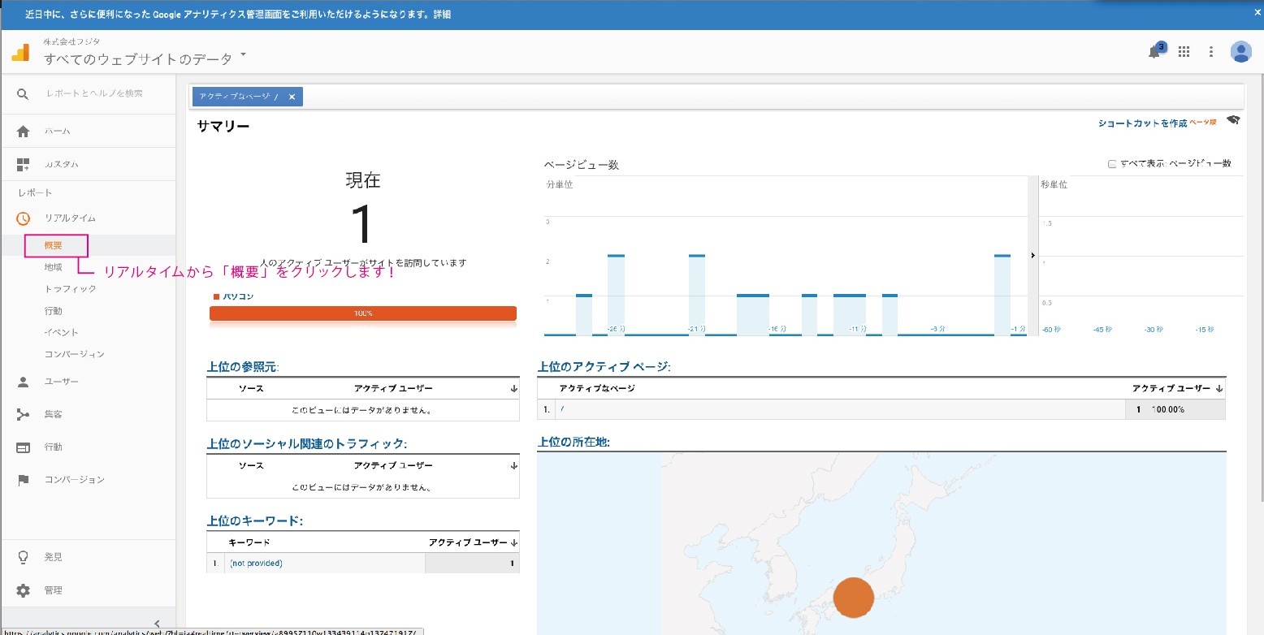
Task: Click 上位のソーシャル関連のトラフィック heading
Action: tap(306, 443)
